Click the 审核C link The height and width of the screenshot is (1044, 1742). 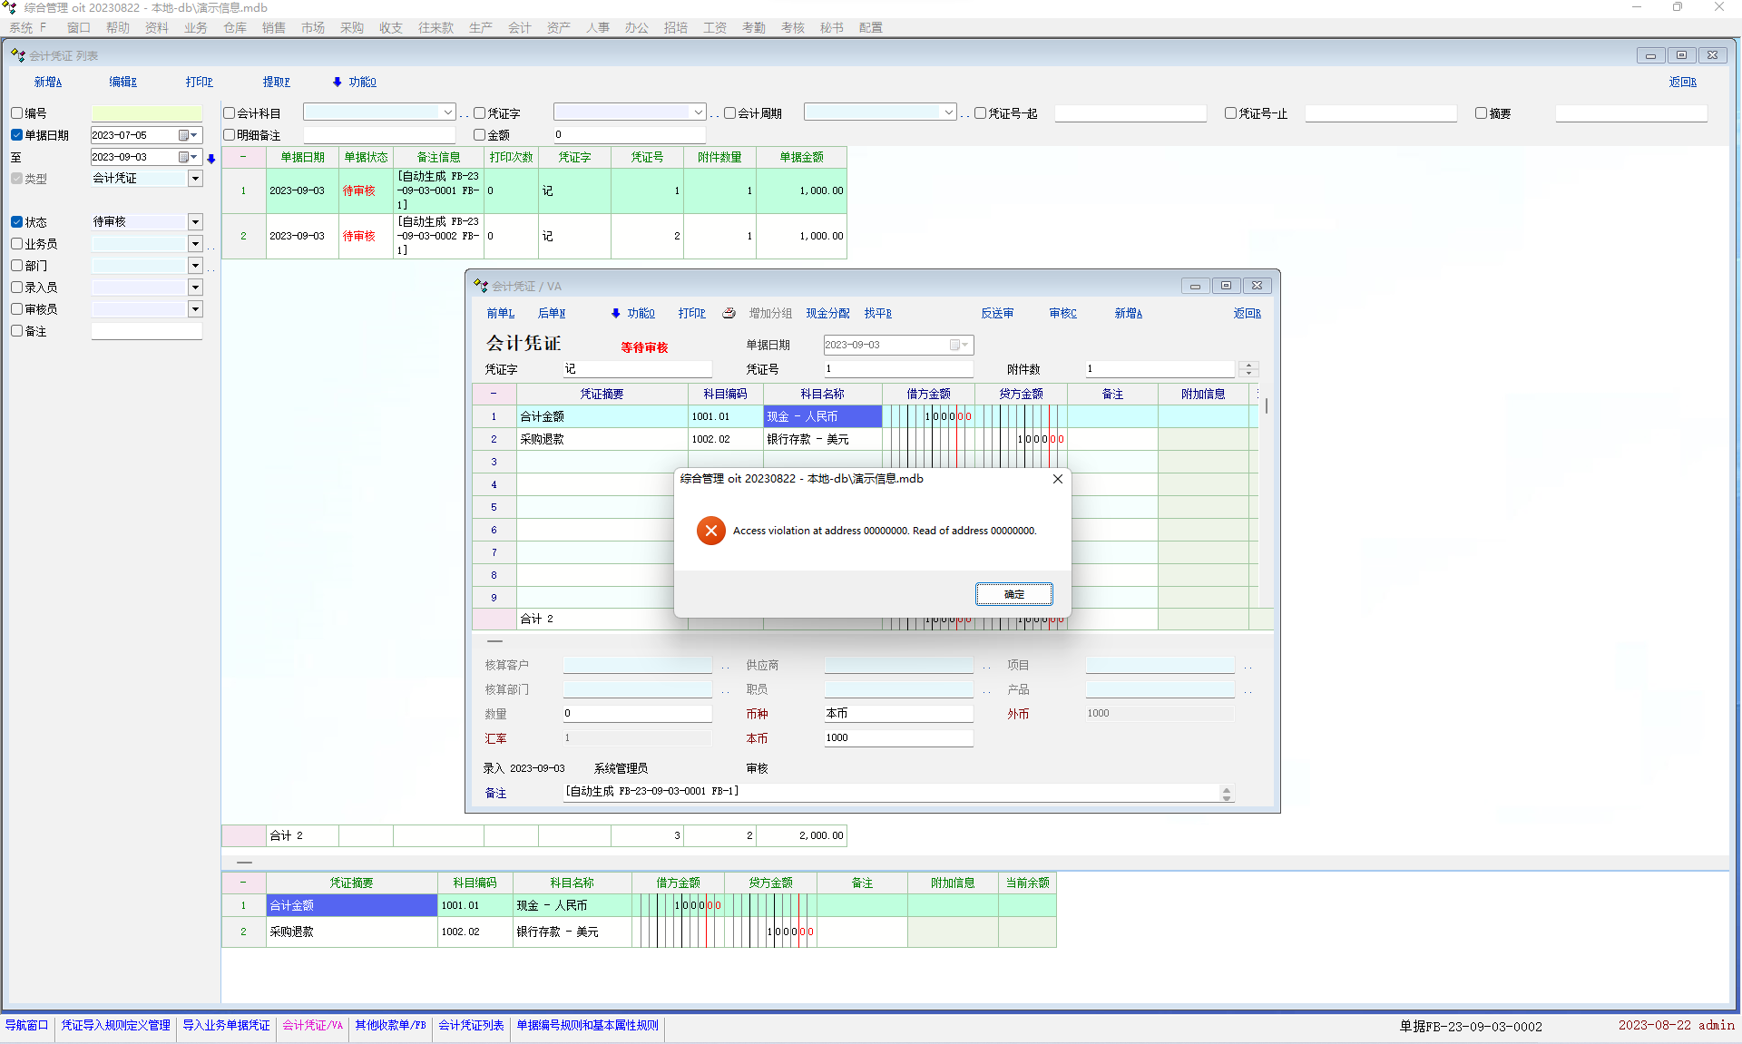tap(1062, 313)
